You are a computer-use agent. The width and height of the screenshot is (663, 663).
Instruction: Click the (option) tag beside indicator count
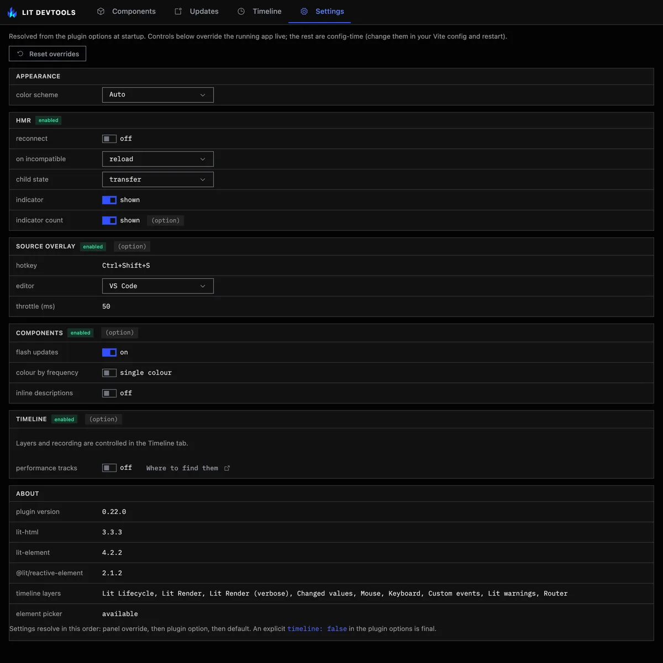165,220
